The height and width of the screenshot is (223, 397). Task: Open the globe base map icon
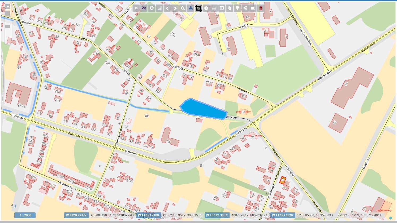point(152,8)
